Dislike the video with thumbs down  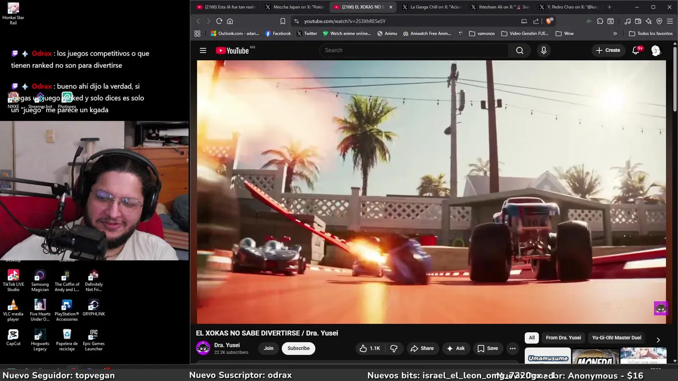pos(394,348)
